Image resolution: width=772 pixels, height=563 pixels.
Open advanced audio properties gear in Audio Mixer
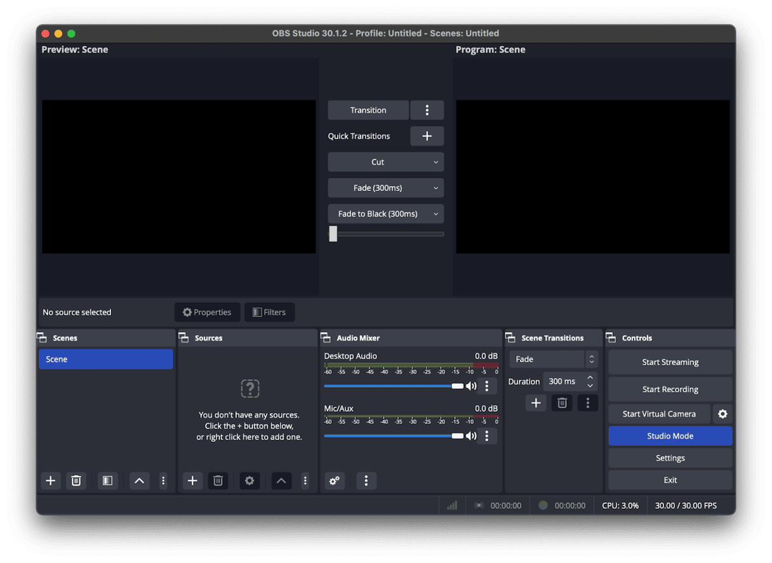[335, 480]
